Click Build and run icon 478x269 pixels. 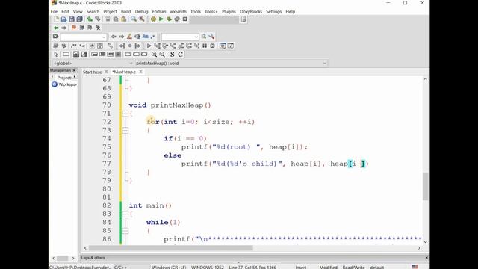(169, 19)
